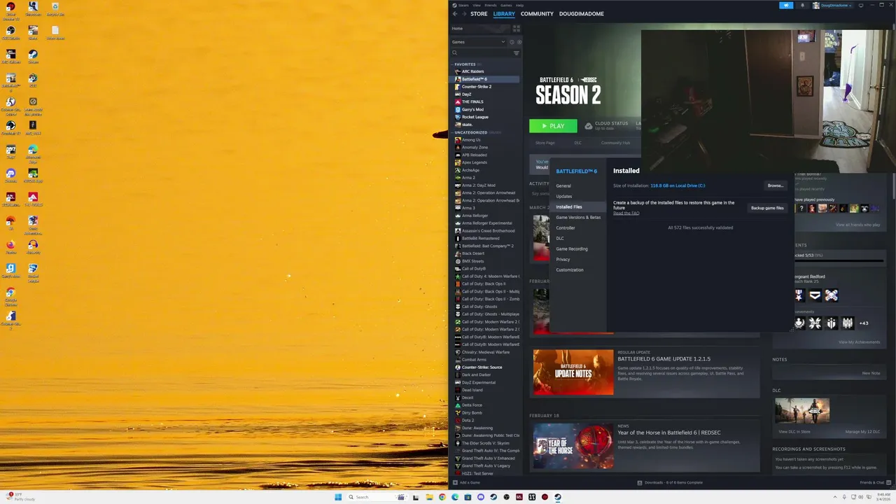Open Recycle Bin on the desktop

pos(55,10)
